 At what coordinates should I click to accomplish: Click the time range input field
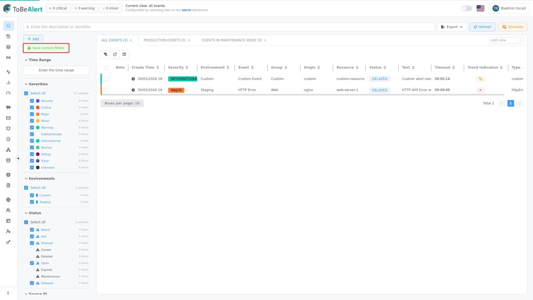tap(56, 70)
